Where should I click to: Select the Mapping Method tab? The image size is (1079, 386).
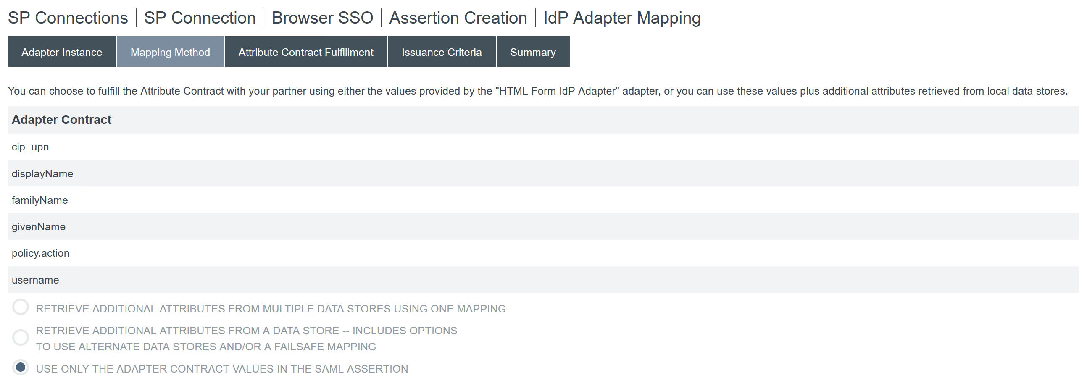(170, 52)
